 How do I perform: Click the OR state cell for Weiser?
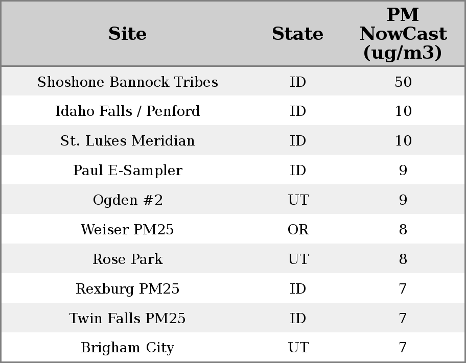298,230
